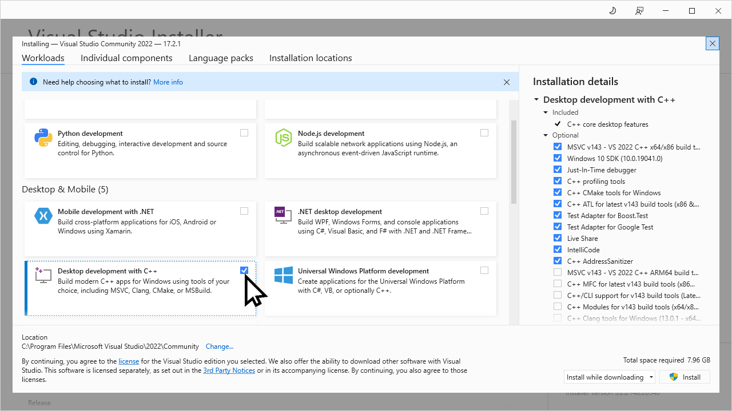Uncheck Test Adapter for Google Test

(x=558, y=227)
